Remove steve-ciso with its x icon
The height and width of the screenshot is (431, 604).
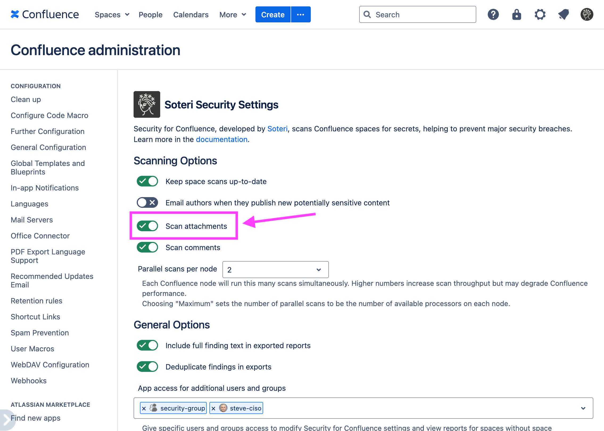pyautogui.click(x=213, y=408)
